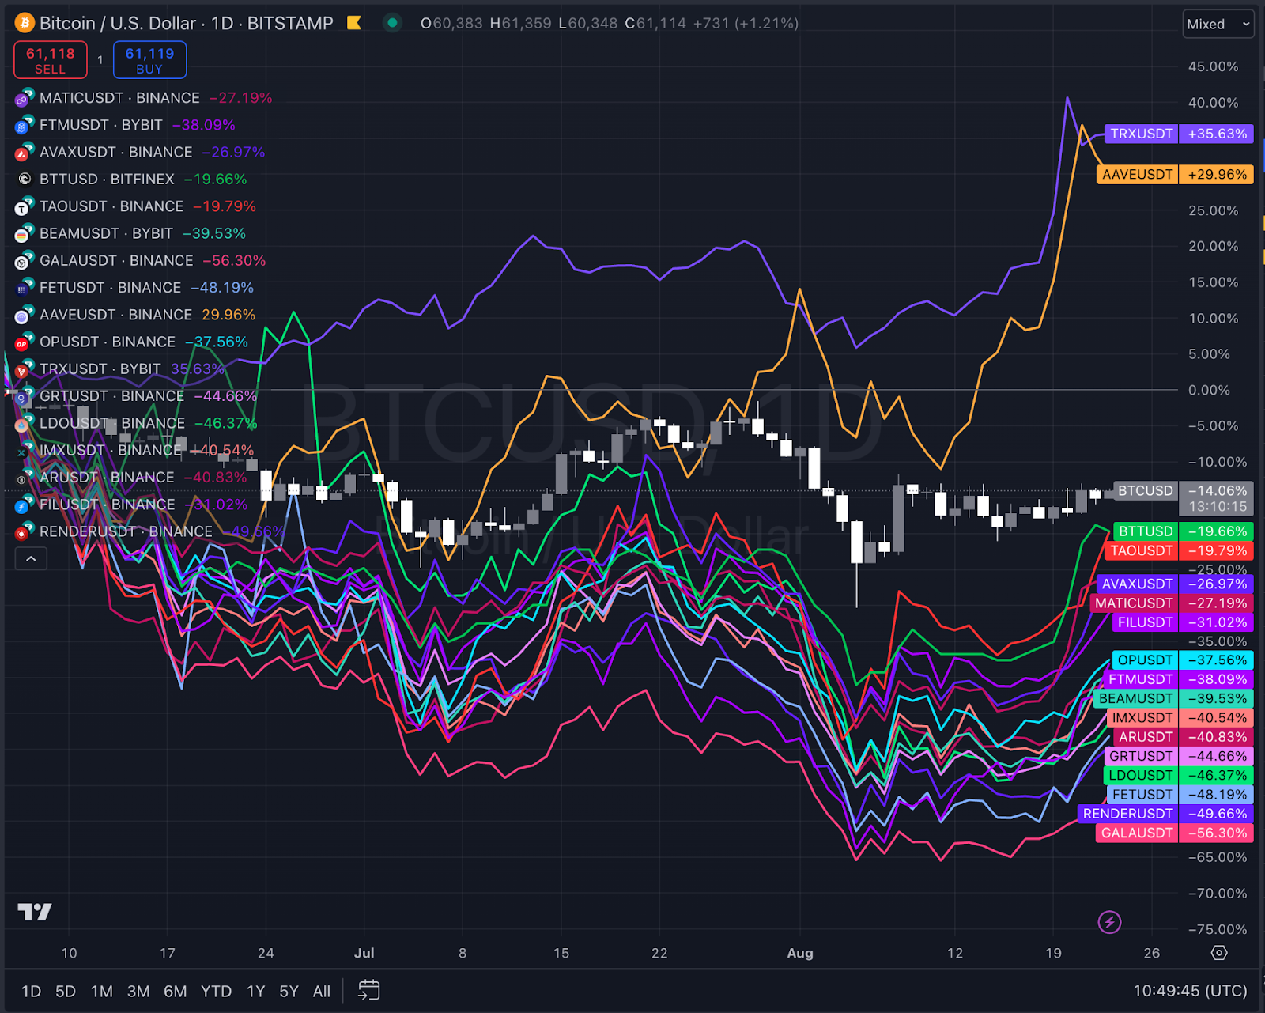Select the 1M time range
The height and width of the screenshot is (1013, 1265).
(x=101, y=991)
